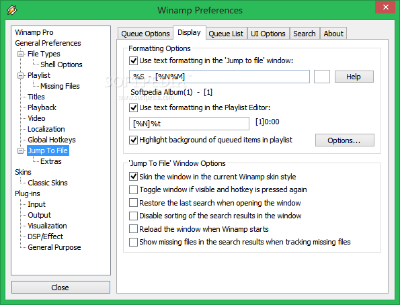The width and height of the screenshot is (400, 305).
Task: Select Video in preferences tree
Action: point(36,118)
